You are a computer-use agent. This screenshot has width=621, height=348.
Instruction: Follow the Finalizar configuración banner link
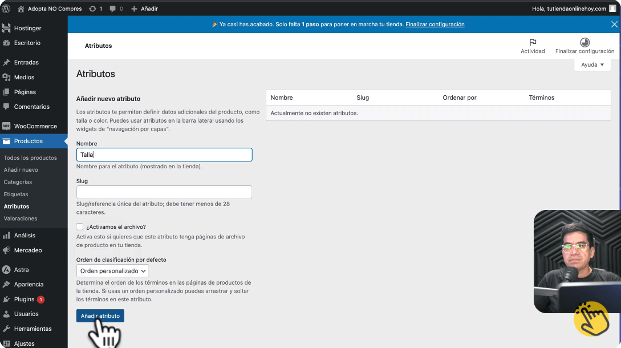435,24
